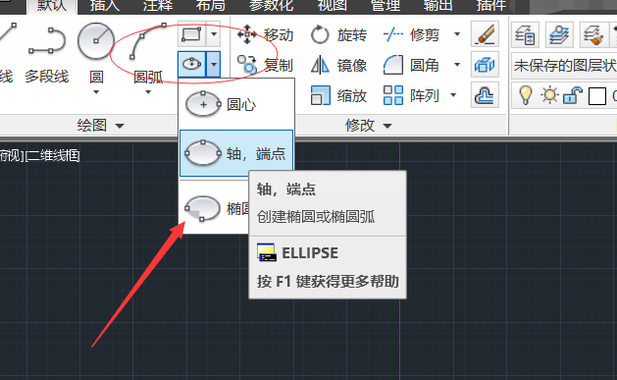Click the Erase tool icon

click(485, 33)
